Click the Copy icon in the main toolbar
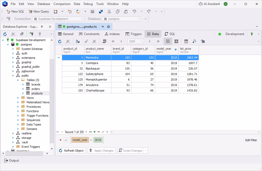Viewport: 262px width, 171px height. click(117, 12)
